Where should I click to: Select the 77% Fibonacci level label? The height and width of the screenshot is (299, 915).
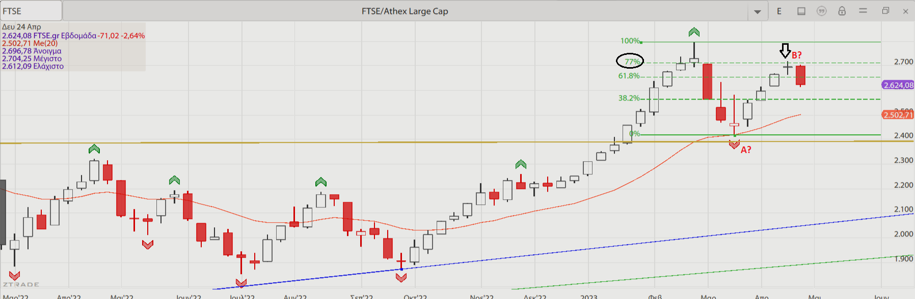pyautogui.click(x=632, y=62)
